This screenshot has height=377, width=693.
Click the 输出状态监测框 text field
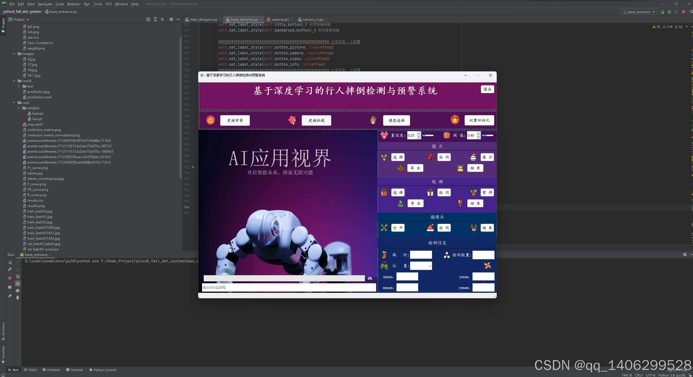point(289,288)
